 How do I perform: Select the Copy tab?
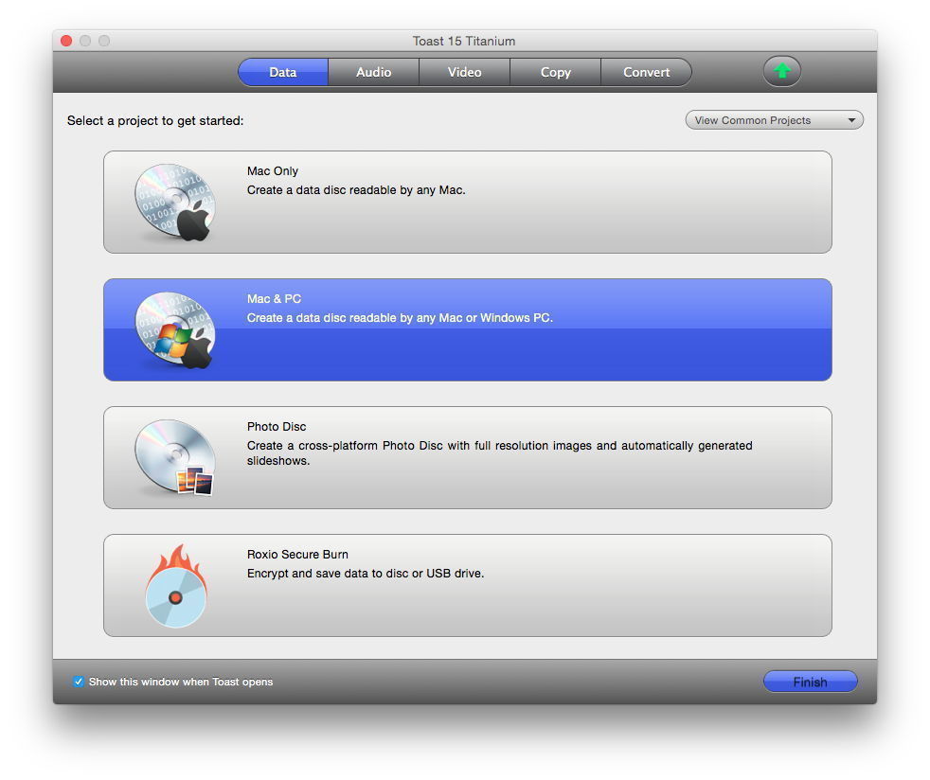tap(556, 72)
